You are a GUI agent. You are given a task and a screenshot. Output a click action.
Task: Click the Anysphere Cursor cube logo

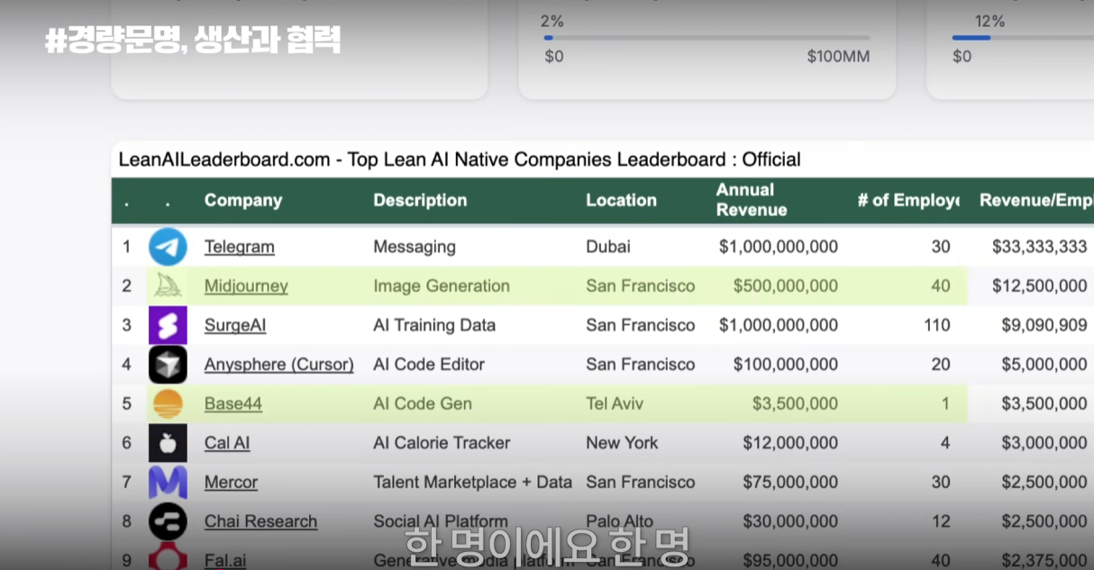click(x=168, y=365)
